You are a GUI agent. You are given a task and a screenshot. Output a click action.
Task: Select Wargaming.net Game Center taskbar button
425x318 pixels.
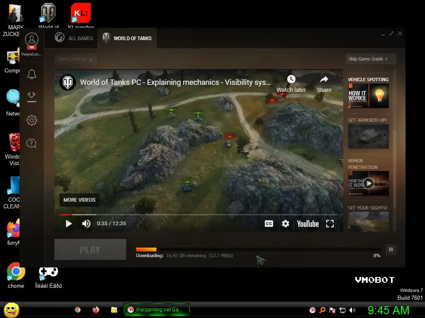pos(156,310)
